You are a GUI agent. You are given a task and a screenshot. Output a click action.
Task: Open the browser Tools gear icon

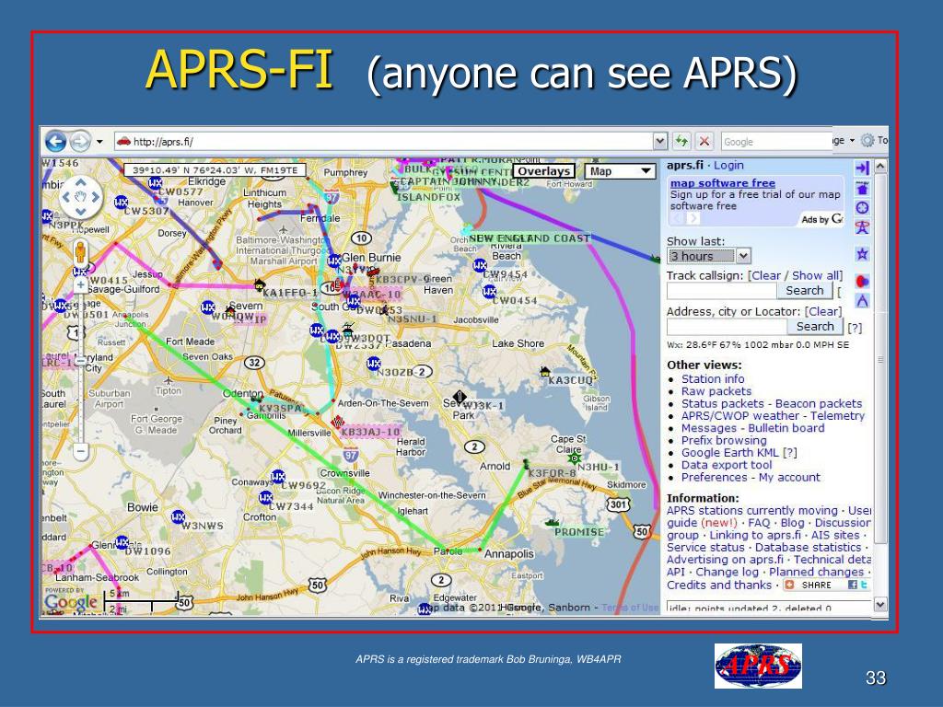tap(867, 141)
